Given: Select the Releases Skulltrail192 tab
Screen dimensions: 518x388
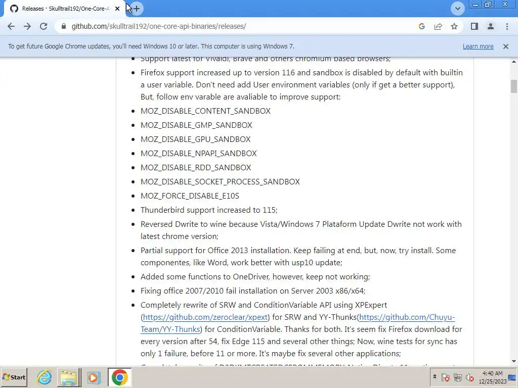Looking at the screenshot, I should click(x=65, y=9).
